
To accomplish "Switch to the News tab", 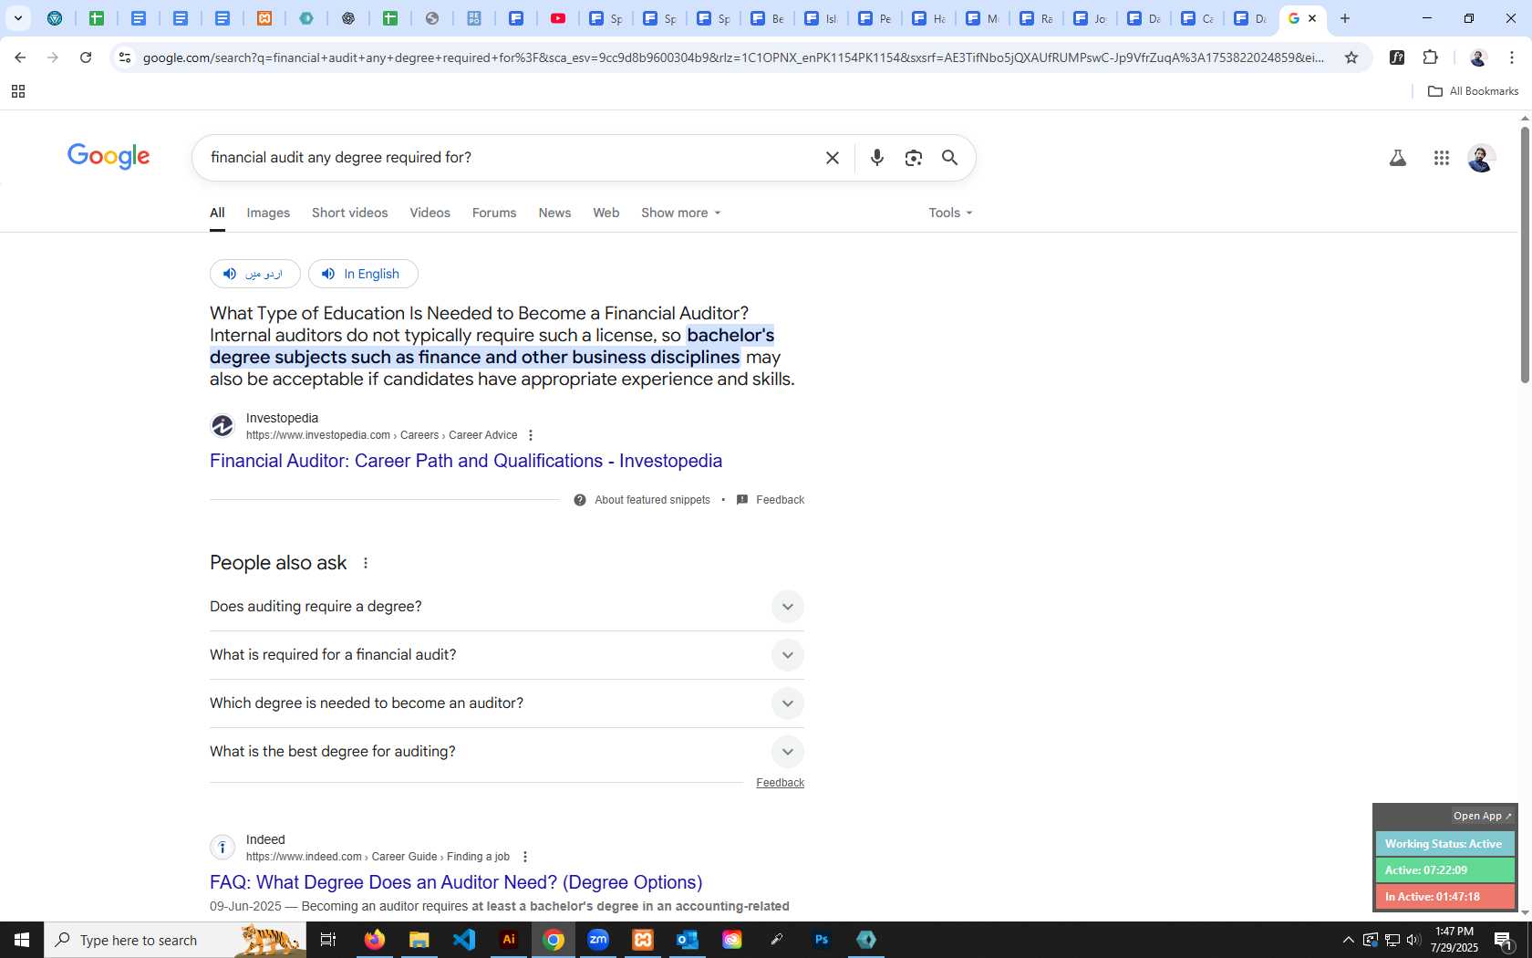I will pyautogui.click(x=554, y=213).
